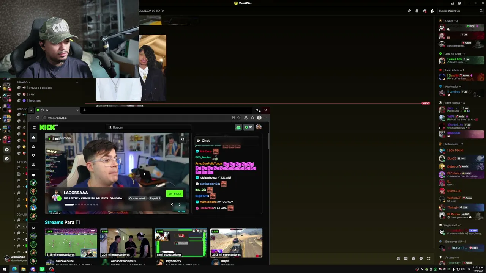Open the Reydelacity stream thumbnail
This screenshot has width=486, height=273.
tap(181, 243)
